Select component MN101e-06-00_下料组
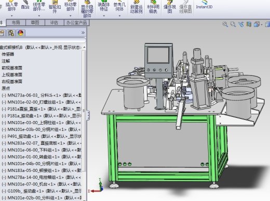 (42, 150)
